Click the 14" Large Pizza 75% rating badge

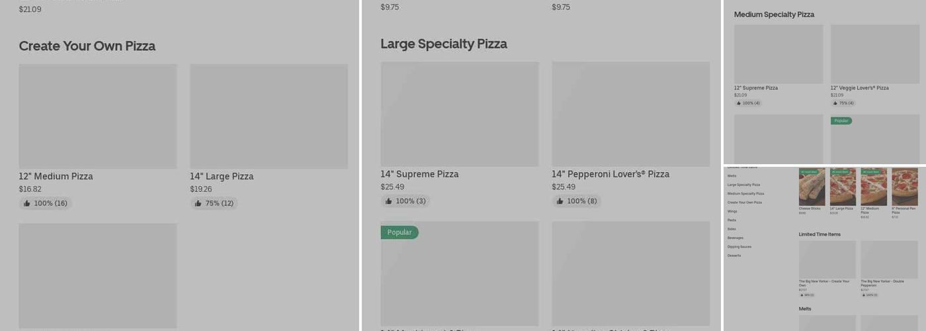point(214,203)
